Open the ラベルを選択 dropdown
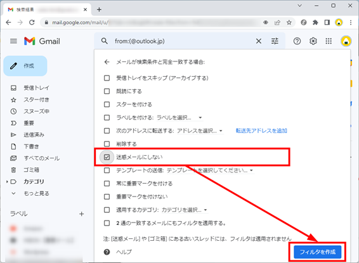359x263 pixels. click(179, 118)
